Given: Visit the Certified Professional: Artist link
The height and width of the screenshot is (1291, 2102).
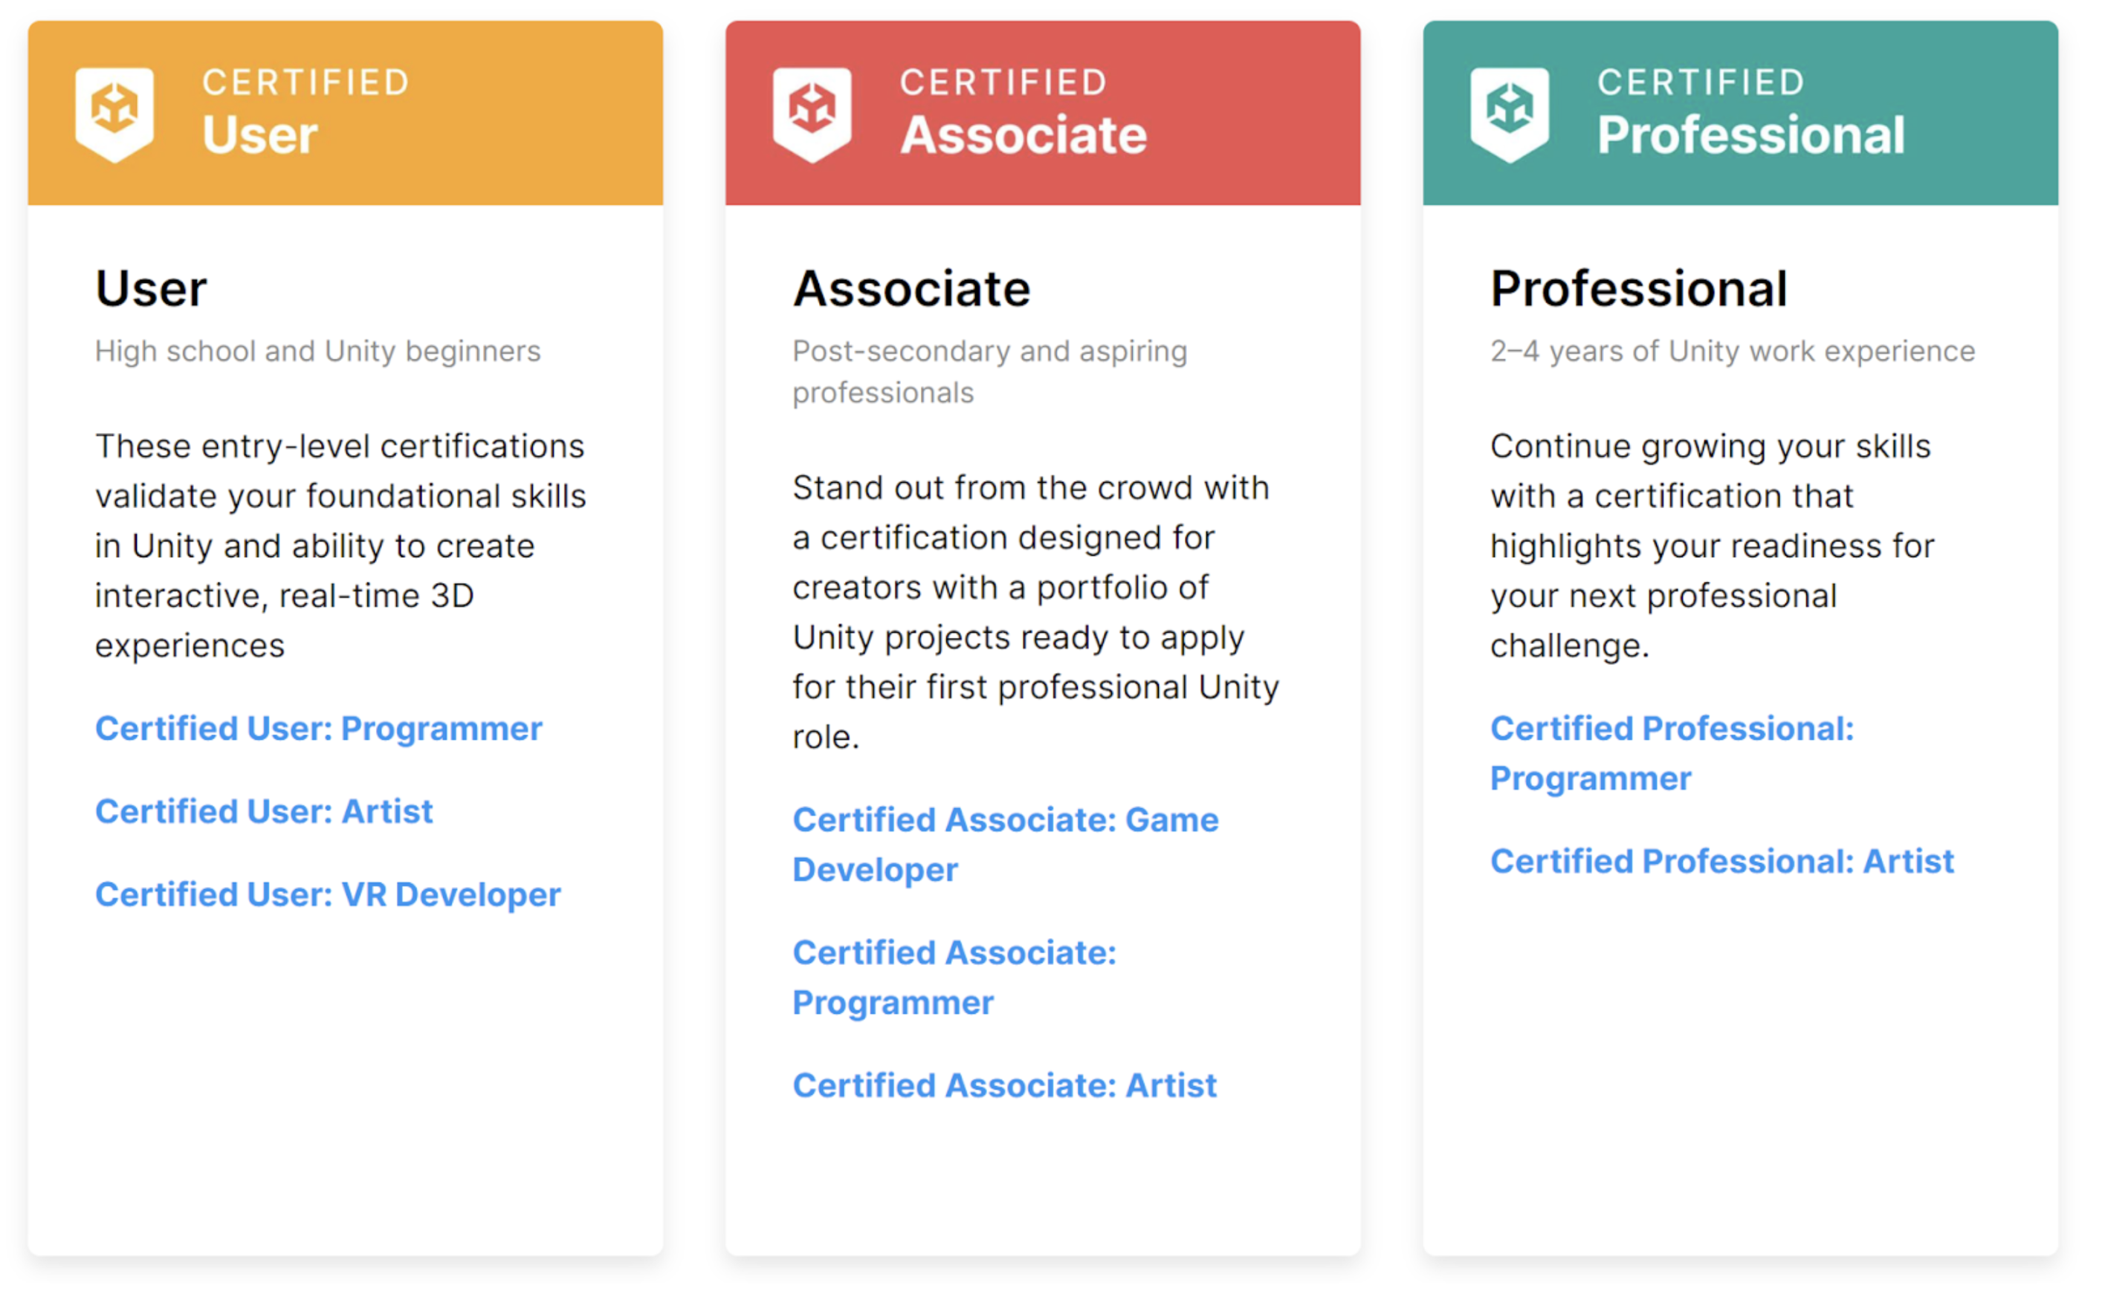Looking at the screenshot, I should click(x=1722, y=862).
